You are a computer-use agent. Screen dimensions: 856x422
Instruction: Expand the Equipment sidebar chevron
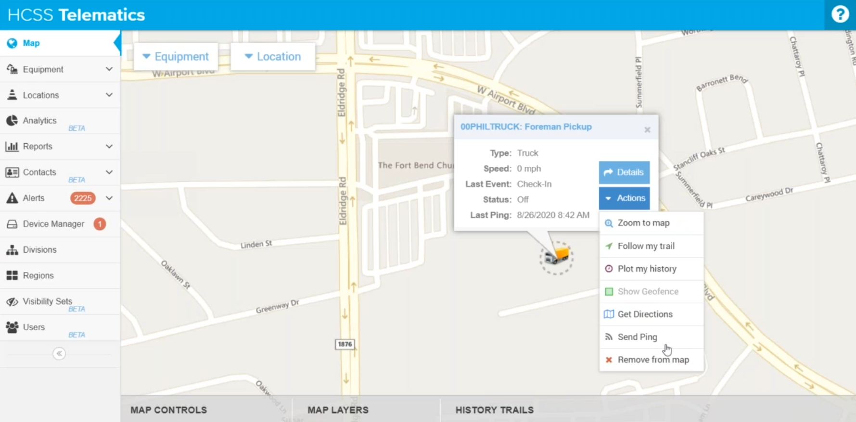tap(109, 69)
